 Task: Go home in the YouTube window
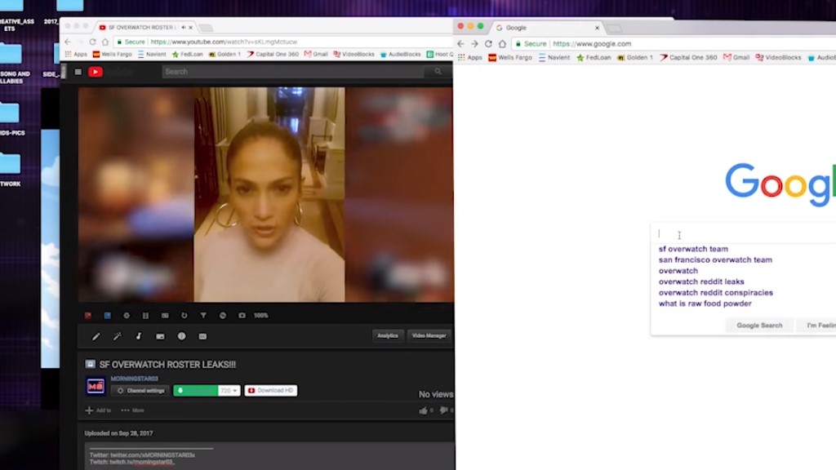(x=105, y=42)
